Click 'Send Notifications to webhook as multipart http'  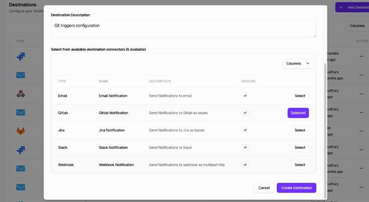point(187,165)
